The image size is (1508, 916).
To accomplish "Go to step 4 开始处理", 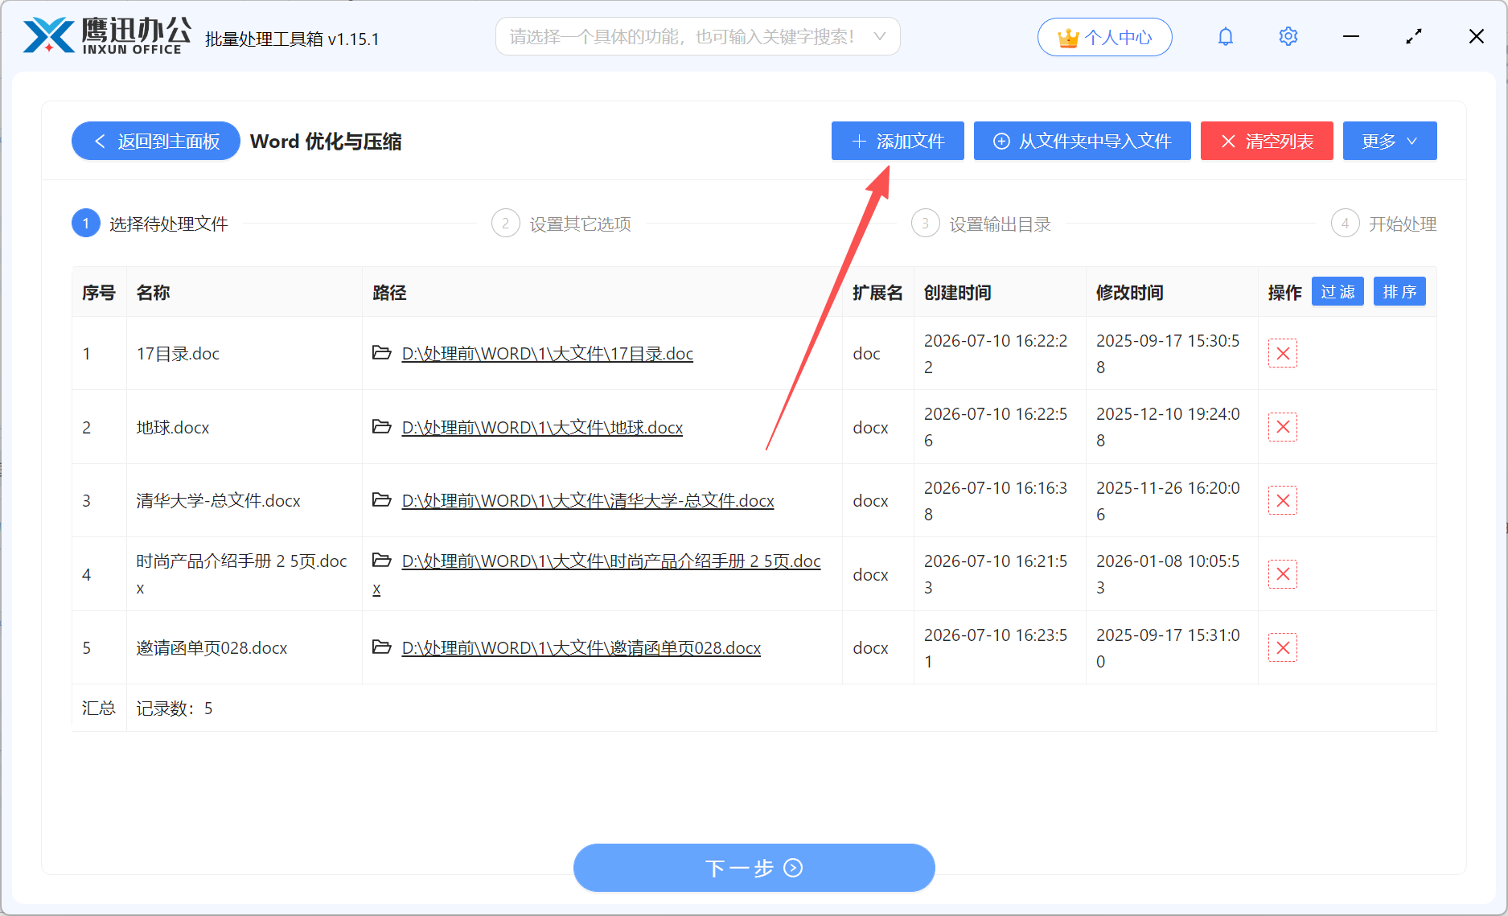I will 1383,224.
